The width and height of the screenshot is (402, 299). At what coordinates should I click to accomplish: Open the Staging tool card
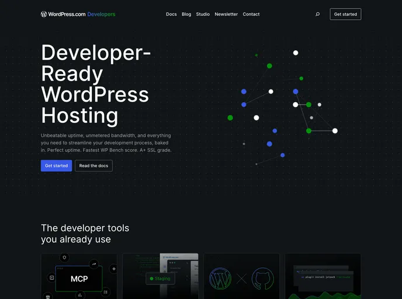click(161, 276)
